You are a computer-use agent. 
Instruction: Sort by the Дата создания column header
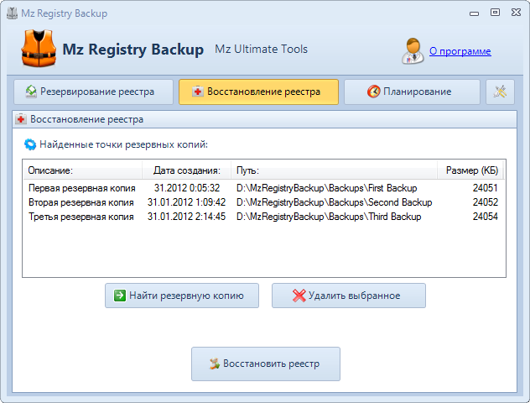click(x=186, y=170)
